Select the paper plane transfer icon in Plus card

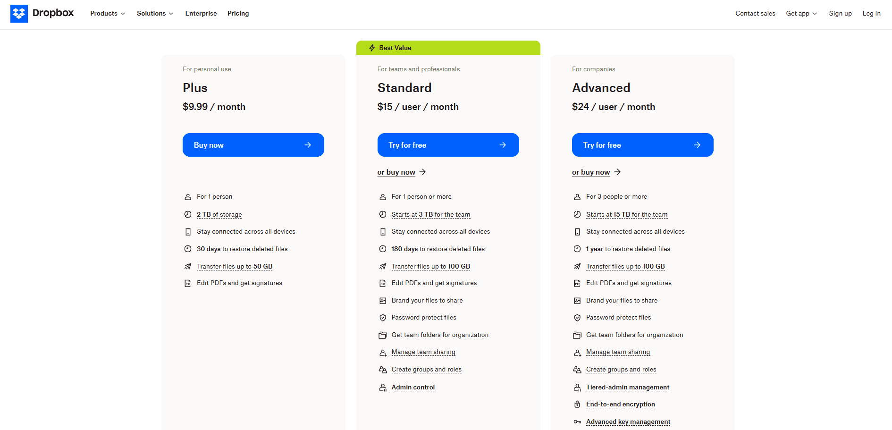(x=188, y=266)
